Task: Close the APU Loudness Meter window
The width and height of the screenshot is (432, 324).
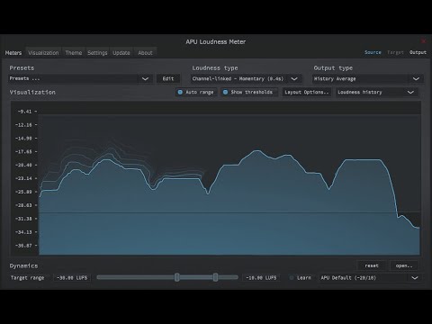Action: (424, 40)
